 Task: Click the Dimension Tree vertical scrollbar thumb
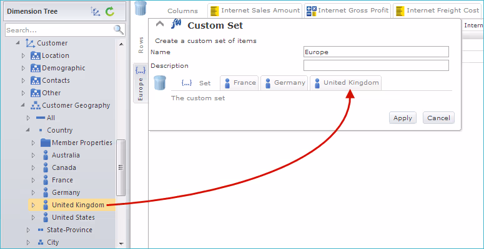pyautogui.click(x=121, y=166)
